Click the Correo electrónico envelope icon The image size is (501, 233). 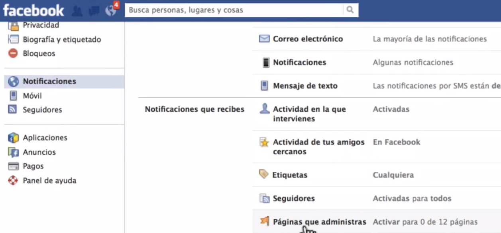coord(264,39)
